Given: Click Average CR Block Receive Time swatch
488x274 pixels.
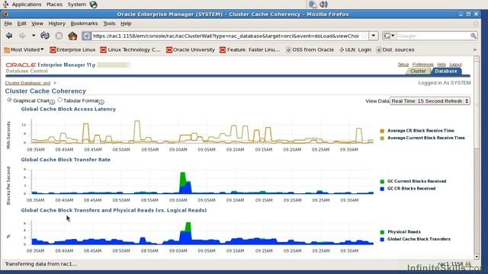Looking at the screenshot, I should pos(382,131).
